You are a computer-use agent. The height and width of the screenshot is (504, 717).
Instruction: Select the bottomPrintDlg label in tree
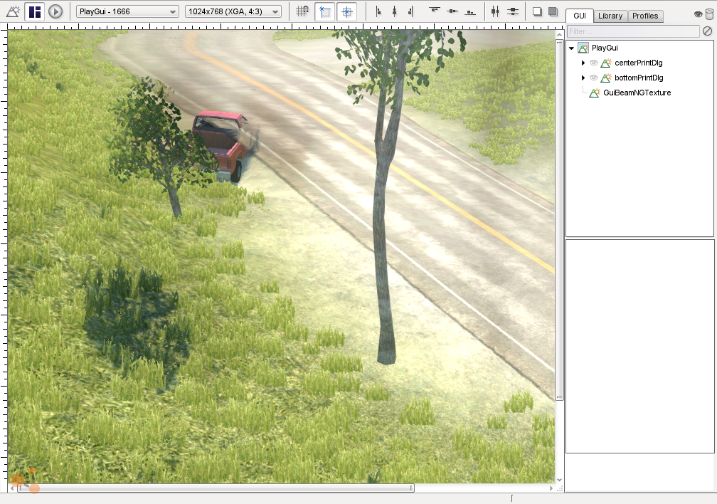coord(639,78)
